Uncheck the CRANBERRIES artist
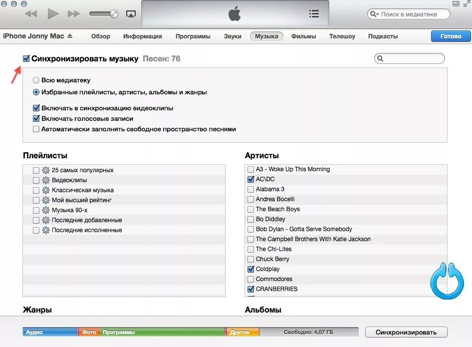The width and height of the screenshot is (472, 347). tap(250, 289)
